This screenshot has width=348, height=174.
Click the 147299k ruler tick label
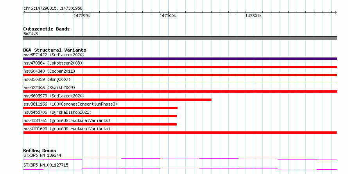point(82,16)
